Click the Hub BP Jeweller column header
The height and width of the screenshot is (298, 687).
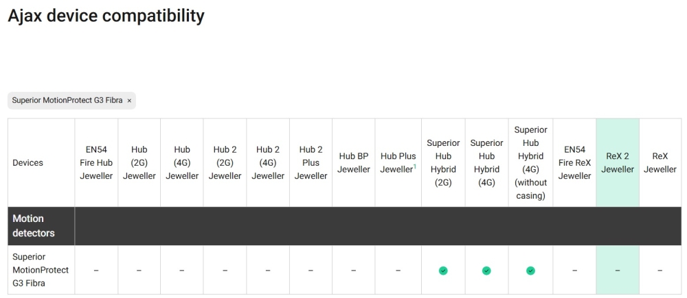pyautogui.click(x=354, y=163)
